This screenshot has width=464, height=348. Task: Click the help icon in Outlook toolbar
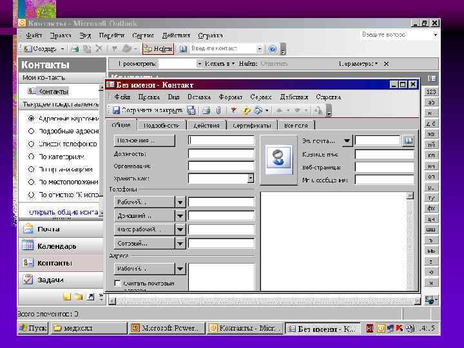(x=272, y=49)
